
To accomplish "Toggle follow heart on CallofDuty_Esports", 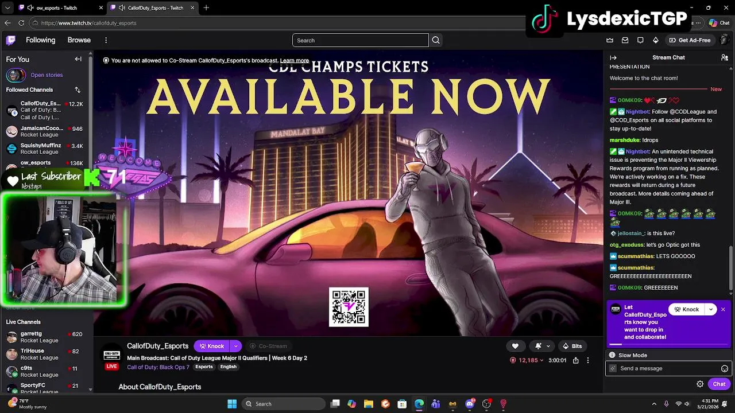I will click(515, 346).
